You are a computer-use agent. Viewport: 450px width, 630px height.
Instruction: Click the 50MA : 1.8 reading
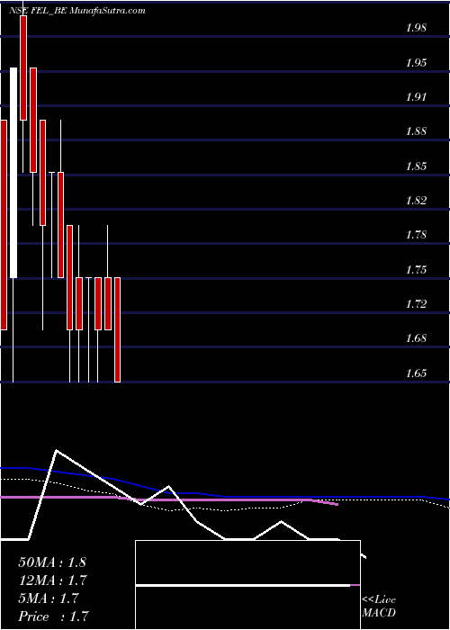click(52, 562)
